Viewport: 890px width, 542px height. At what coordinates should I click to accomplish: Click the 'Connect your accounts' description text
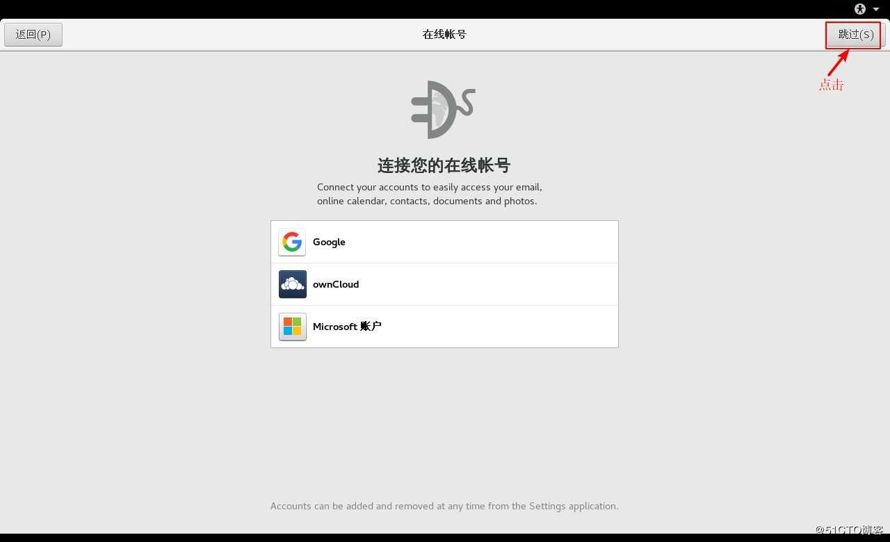429,194
